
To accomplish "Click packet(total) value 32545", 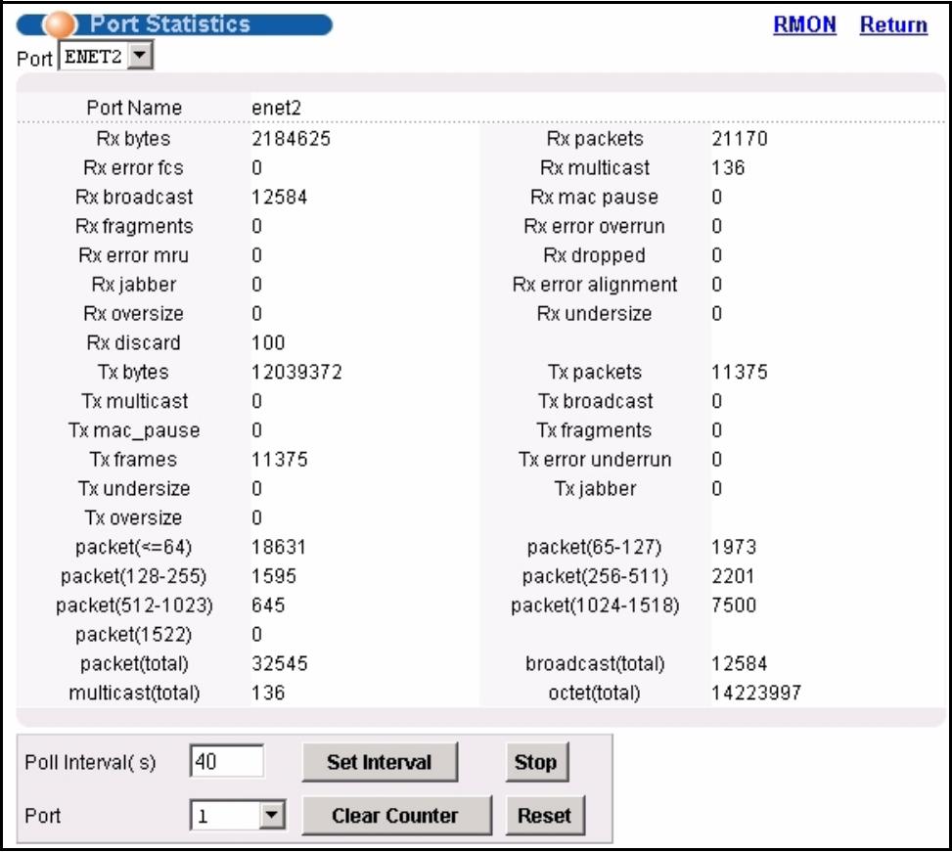I will 279,663.
